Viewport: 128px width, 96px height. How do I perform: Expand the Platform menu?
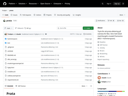pos(13,4)
